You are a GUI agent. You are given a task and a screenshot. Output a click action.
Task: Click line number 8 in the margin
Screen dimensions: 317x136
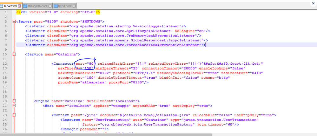[x=6, y=45]
